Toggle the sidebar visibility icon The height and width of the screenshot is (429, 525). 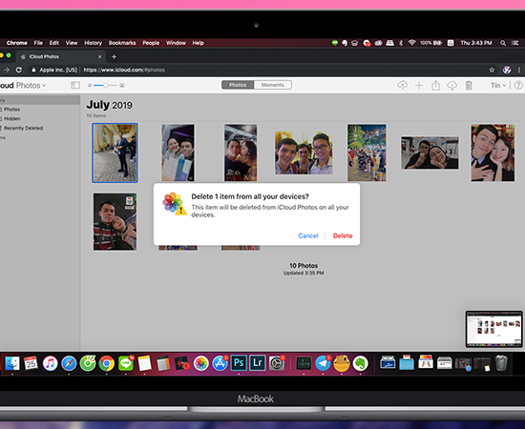[75, 85]
